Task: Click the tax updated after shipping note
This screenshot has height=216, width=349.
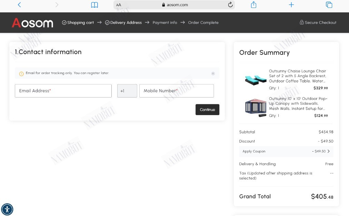Action: point(276,175)
